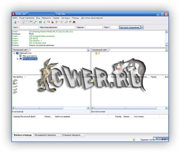Open the Сервер menu
The height and width of the screenshot is (153, 180).
(x=56, y=18)
